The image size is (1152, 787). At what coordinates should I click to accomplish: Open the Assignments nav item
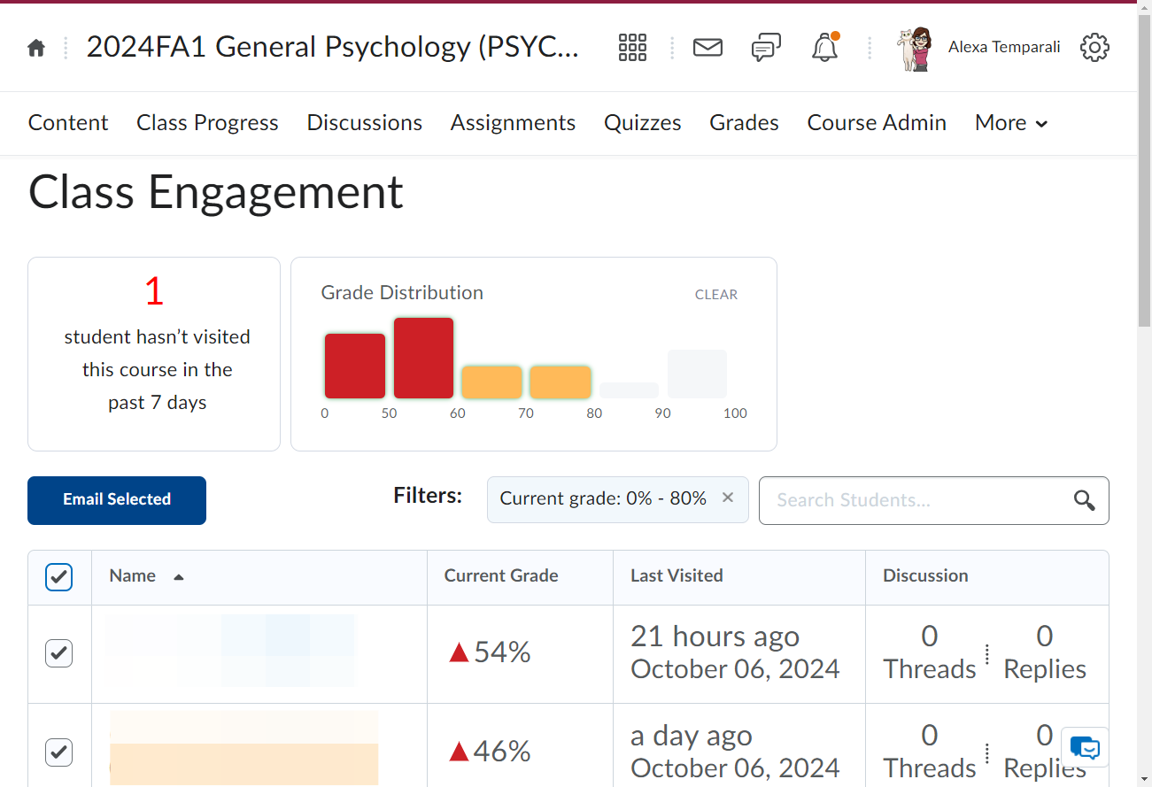513,123
